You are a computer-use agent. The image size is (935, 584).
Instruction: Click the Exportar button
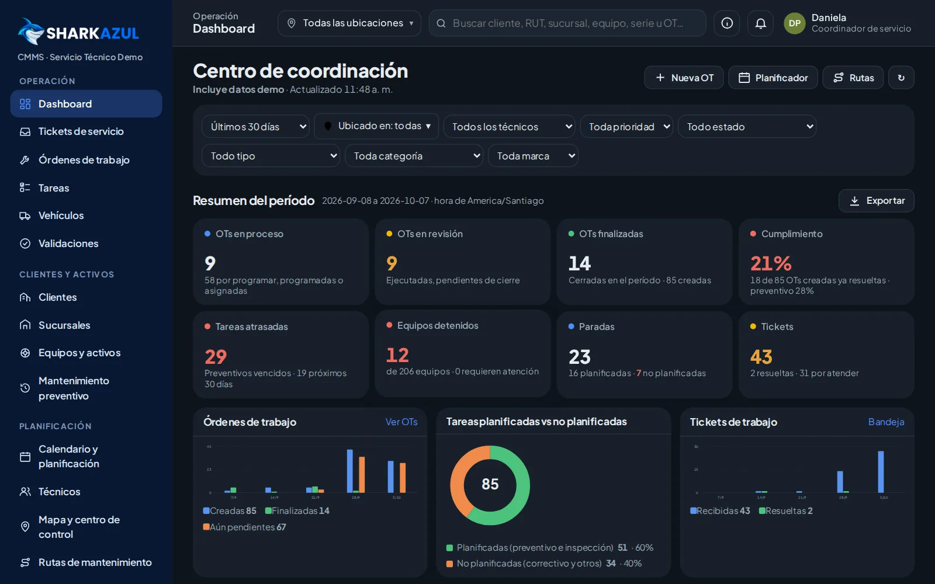tap(877, 201)
